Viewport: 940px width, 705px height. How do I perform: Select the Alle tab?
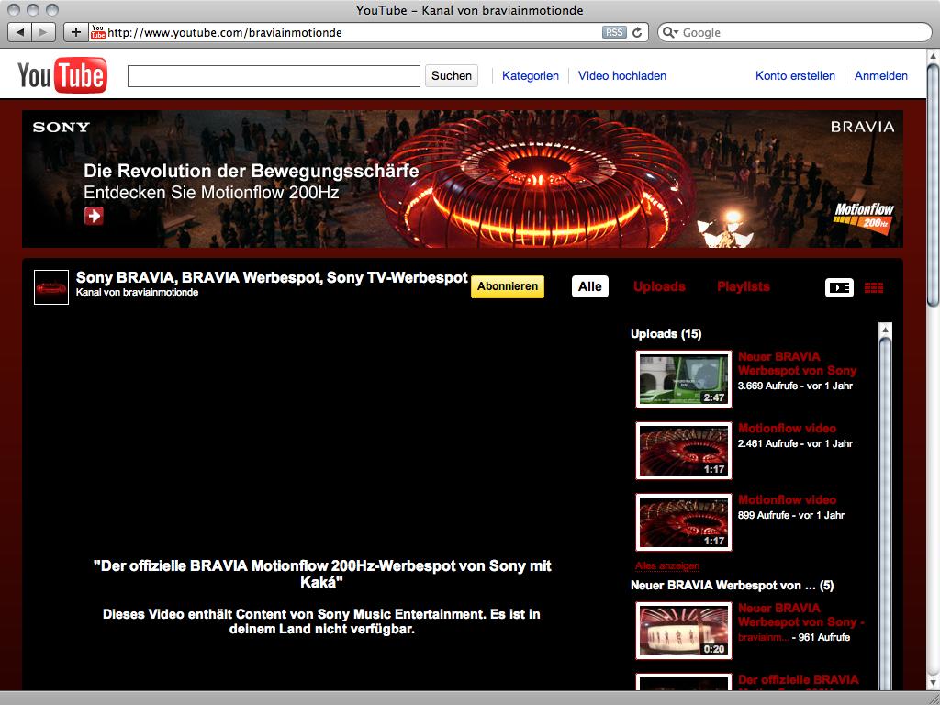(x=590, y=286)
